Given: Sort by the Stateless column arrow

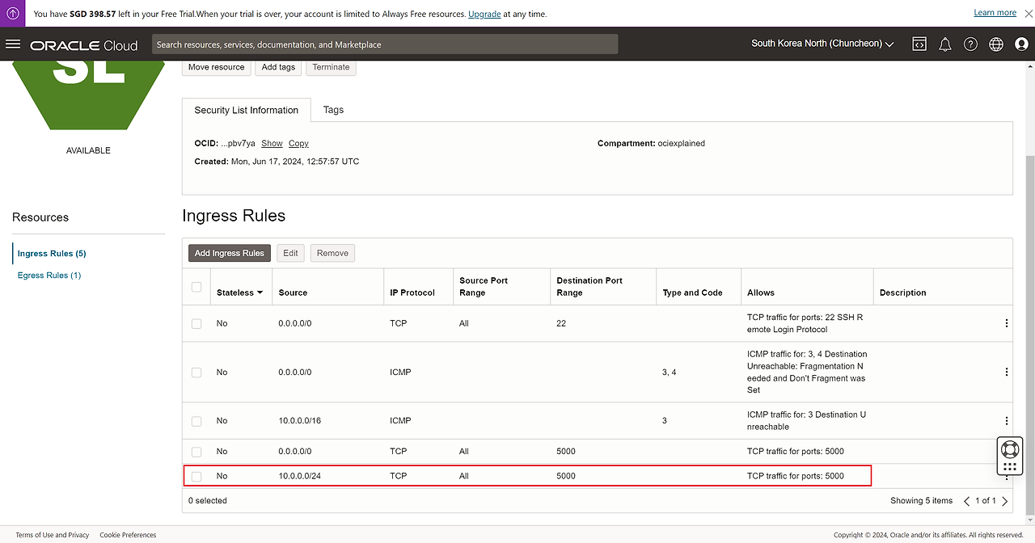Looking at the screenshot, I should [x=260, y=293].
